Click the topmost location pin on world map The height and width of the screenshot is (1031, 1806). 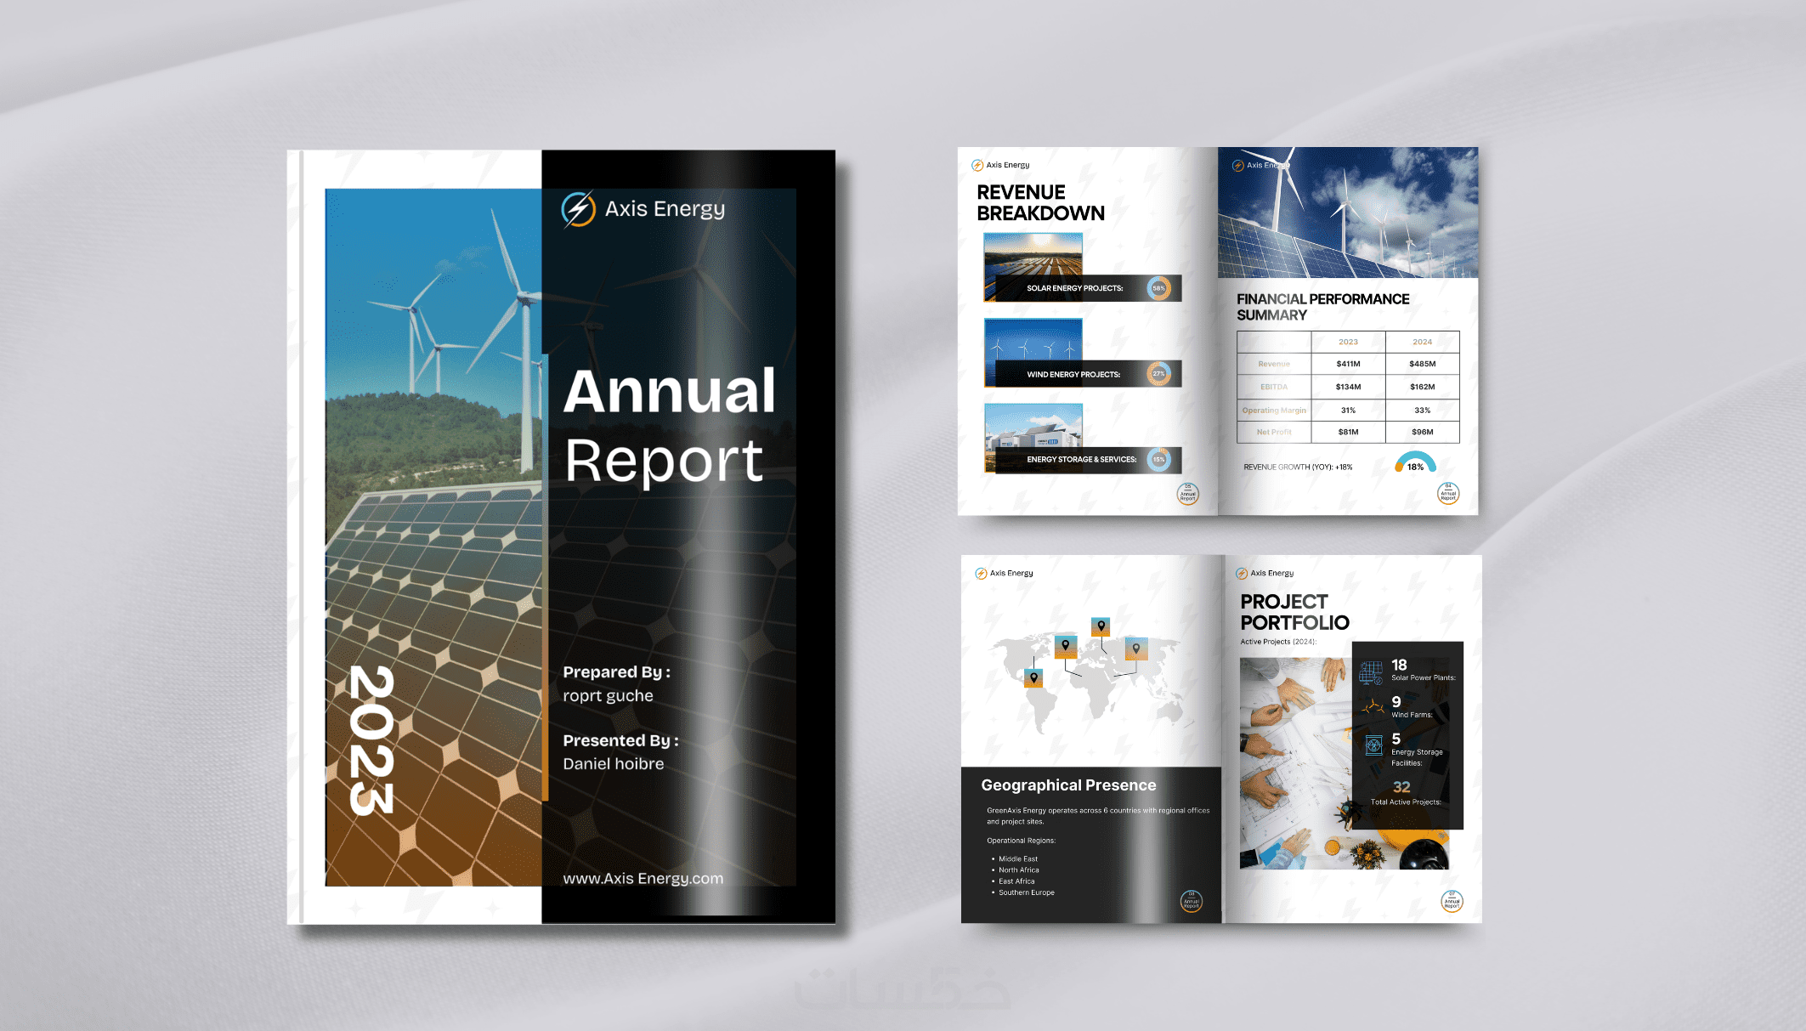[1101, 627]
